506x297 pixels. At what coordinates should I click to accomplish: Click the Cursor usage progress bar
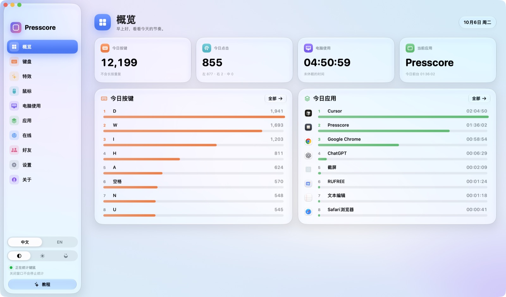click(403, 117)
